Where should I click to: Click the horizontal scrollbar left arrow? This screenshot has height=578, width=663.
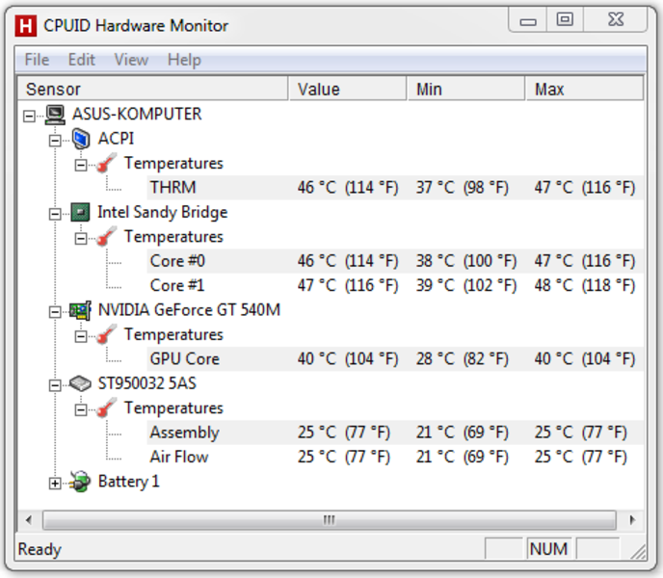(29, 519)
